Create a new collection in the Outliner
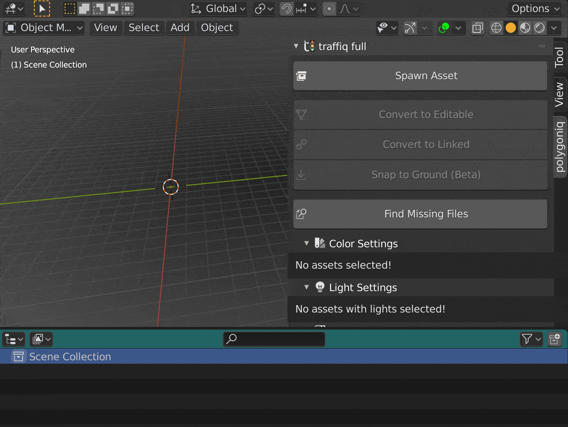This screenshot has height=427, width=568. click(554, 339)
